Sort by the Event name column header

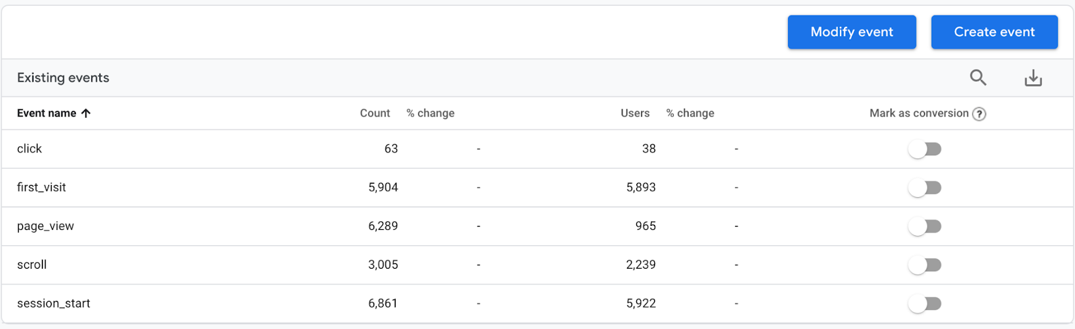[46, 113]
